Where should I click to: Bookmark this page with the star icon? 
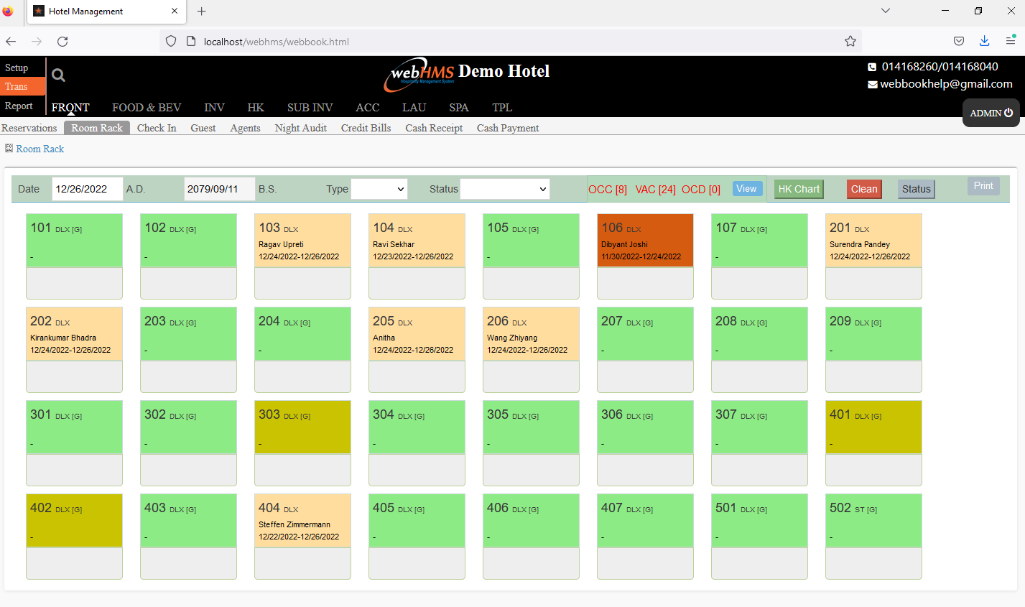850,42
